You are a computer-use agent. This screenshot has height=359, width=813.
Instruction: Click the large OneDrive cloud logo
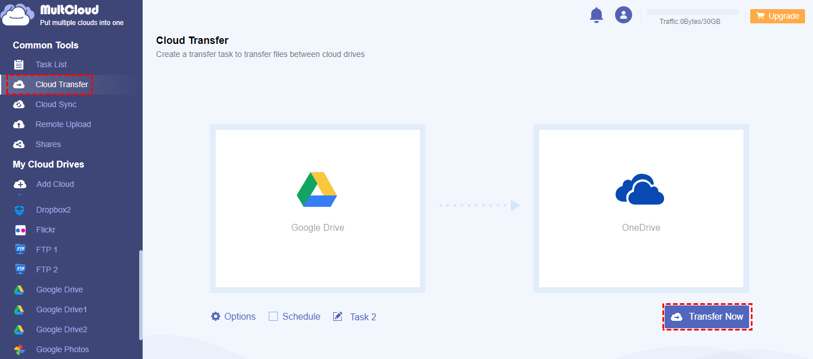(640, 189)
